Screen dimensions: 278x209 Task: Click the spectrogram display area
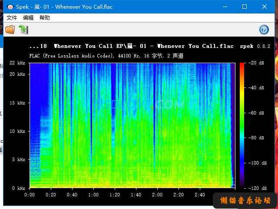[132, 125]
